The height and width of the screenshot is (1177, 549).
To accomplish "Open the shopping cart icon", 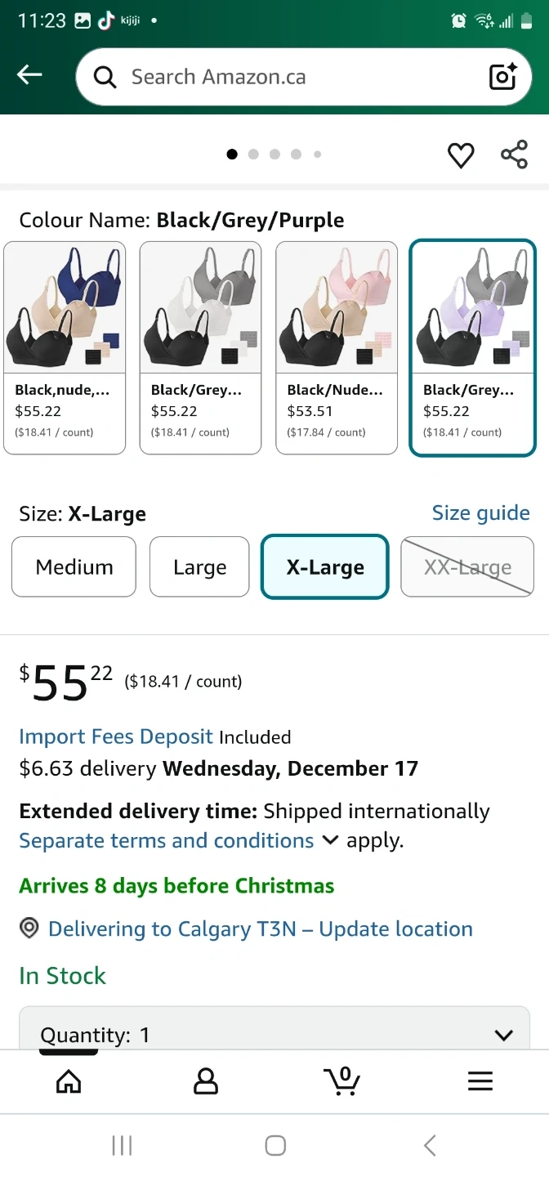I will [x=342, y=1081].
